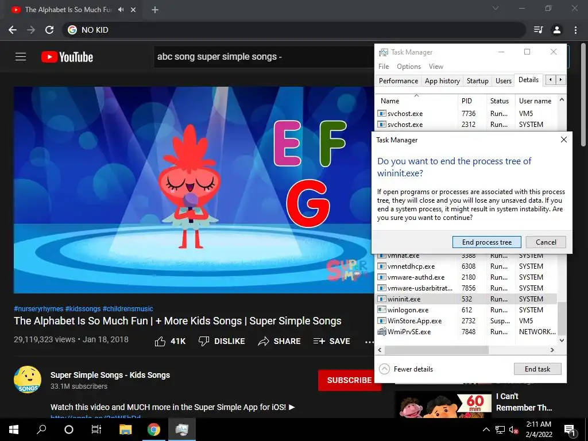
Task: Open the browser profile avatar icon
Action: [557, 30]
